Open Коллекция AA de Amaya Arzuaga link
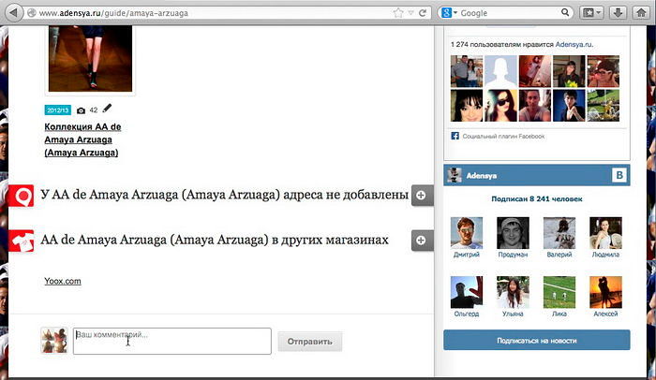The width and height of the screenshot is (656, 380). point(82,139)
